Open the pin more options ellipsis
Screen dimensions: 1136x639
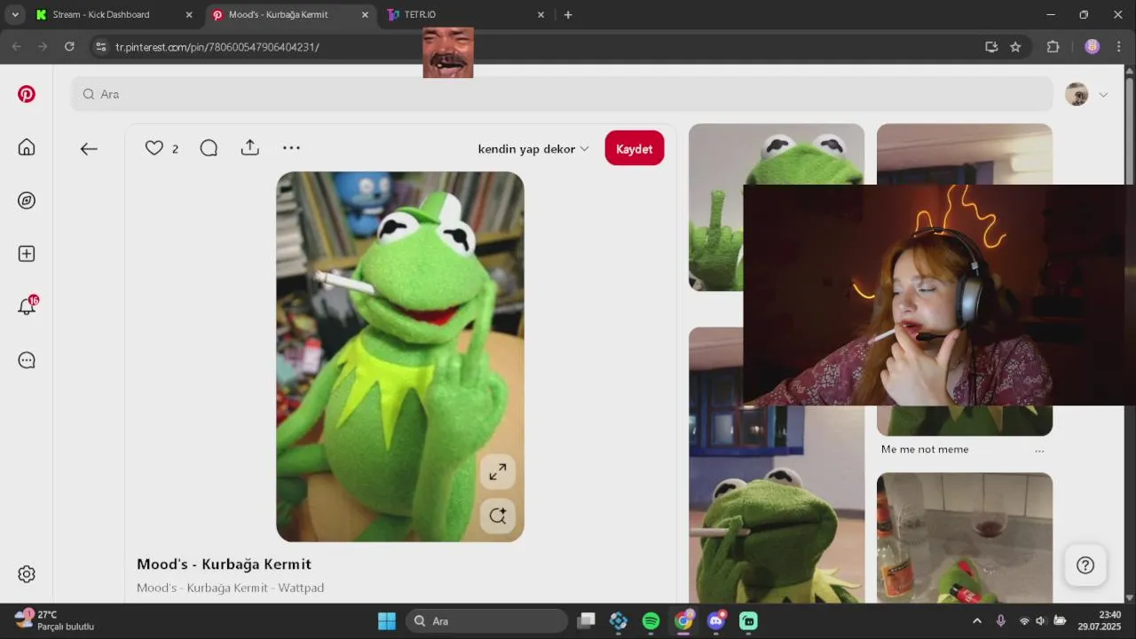(x=291, y=148)
